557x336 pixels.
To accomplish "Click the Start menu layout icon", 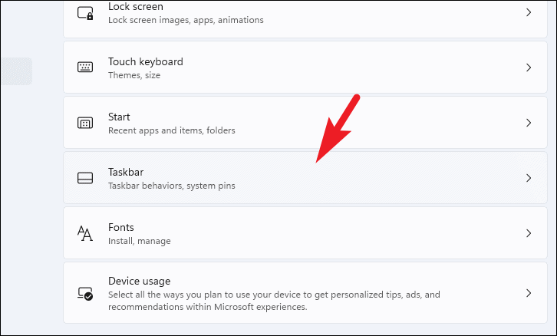I will 85,123.
